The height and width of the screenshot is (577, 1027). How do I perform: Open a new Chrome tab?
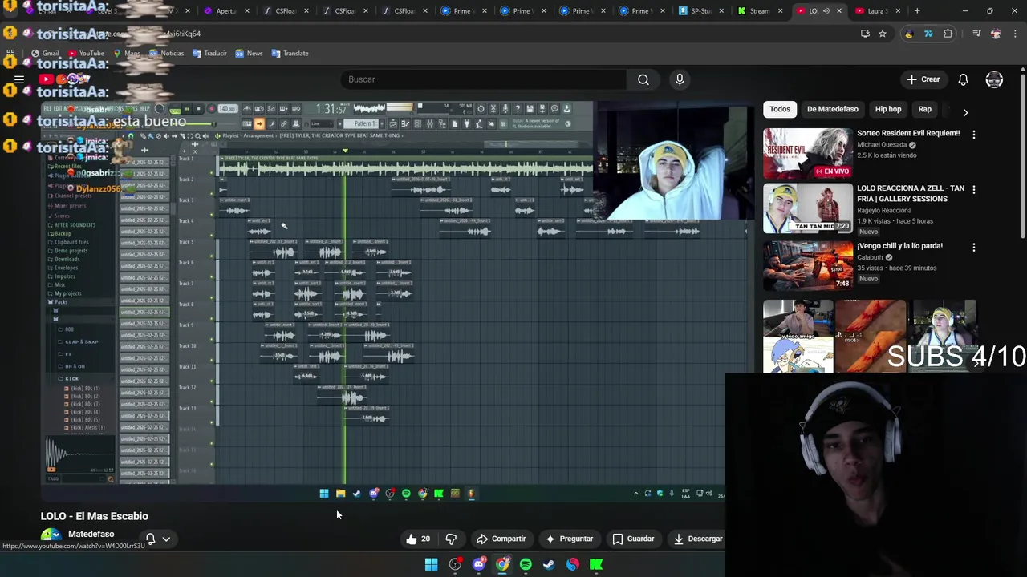(x=917, y=10)
